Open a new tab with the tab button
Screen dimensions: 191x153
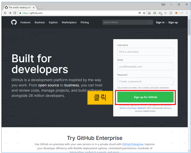[40, 8]
